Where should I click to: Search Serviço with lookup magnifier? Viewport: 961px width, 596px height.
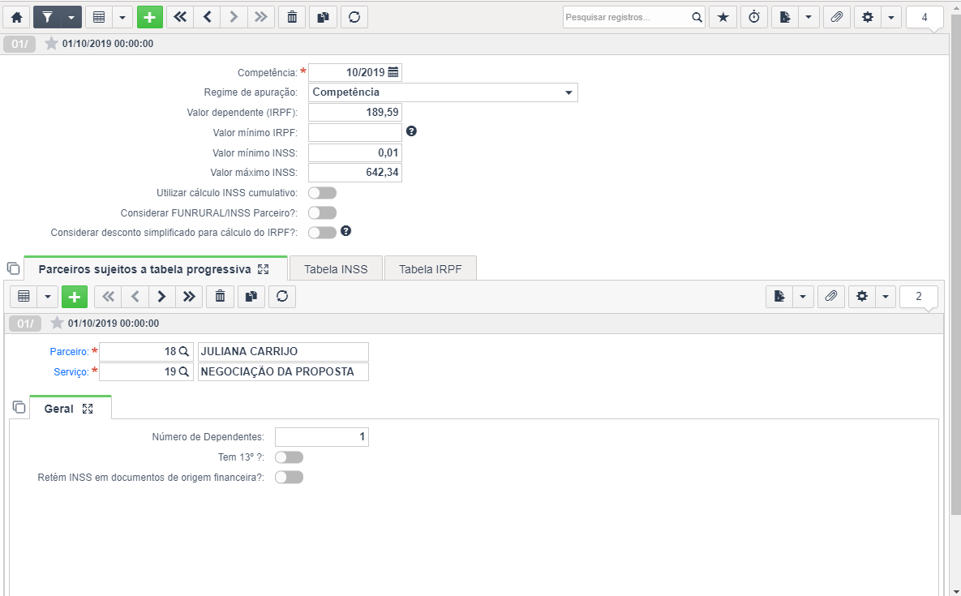point(184,372)
